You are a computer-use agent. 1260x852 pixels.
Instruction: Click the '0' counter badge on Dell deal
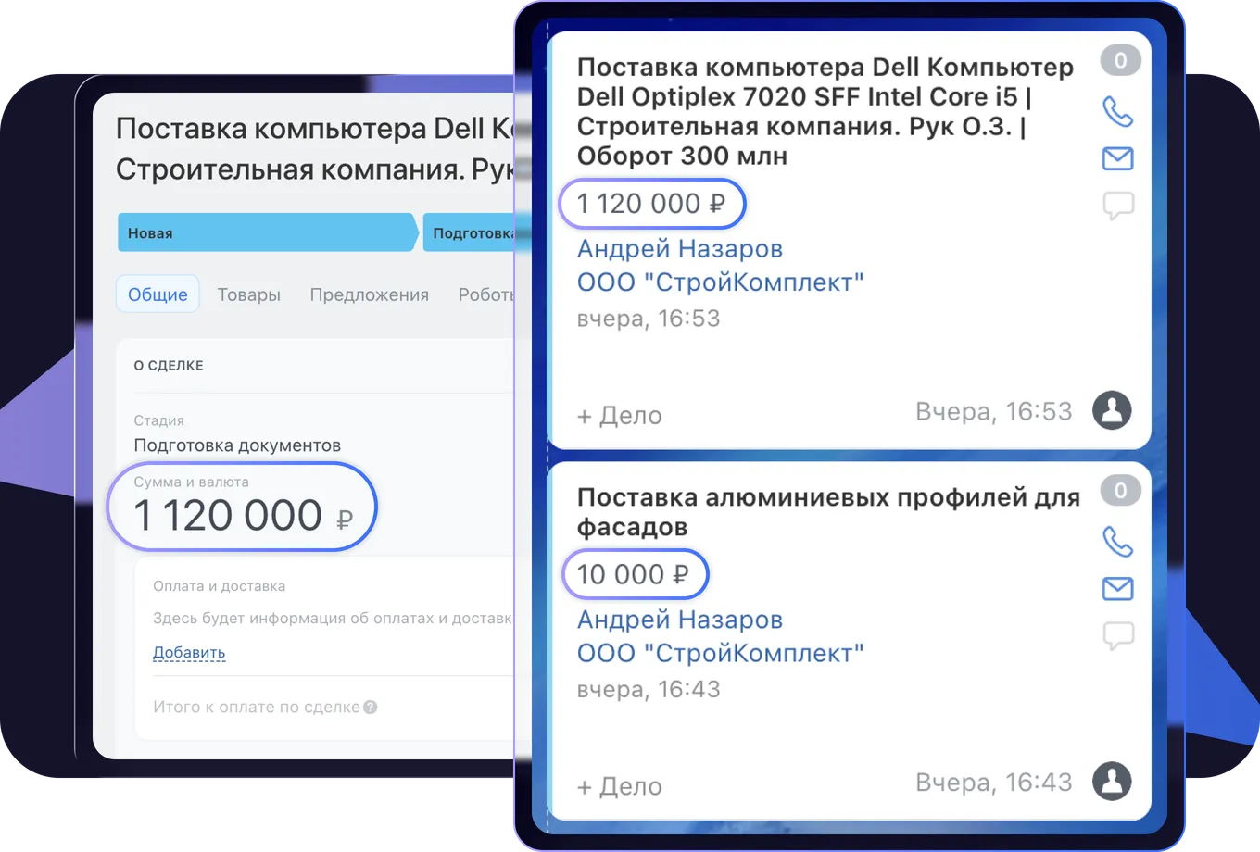(x=1120, y=60)
